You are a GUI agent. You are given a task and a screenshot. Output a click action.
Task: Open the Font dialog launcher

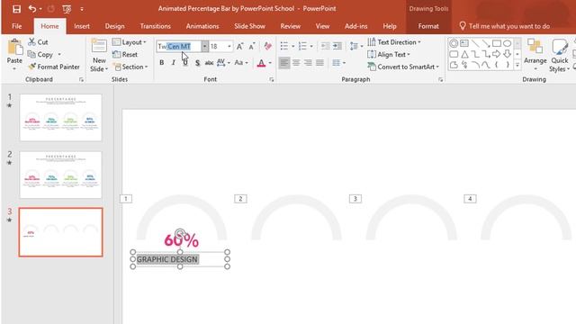click(x=272, y=80)
